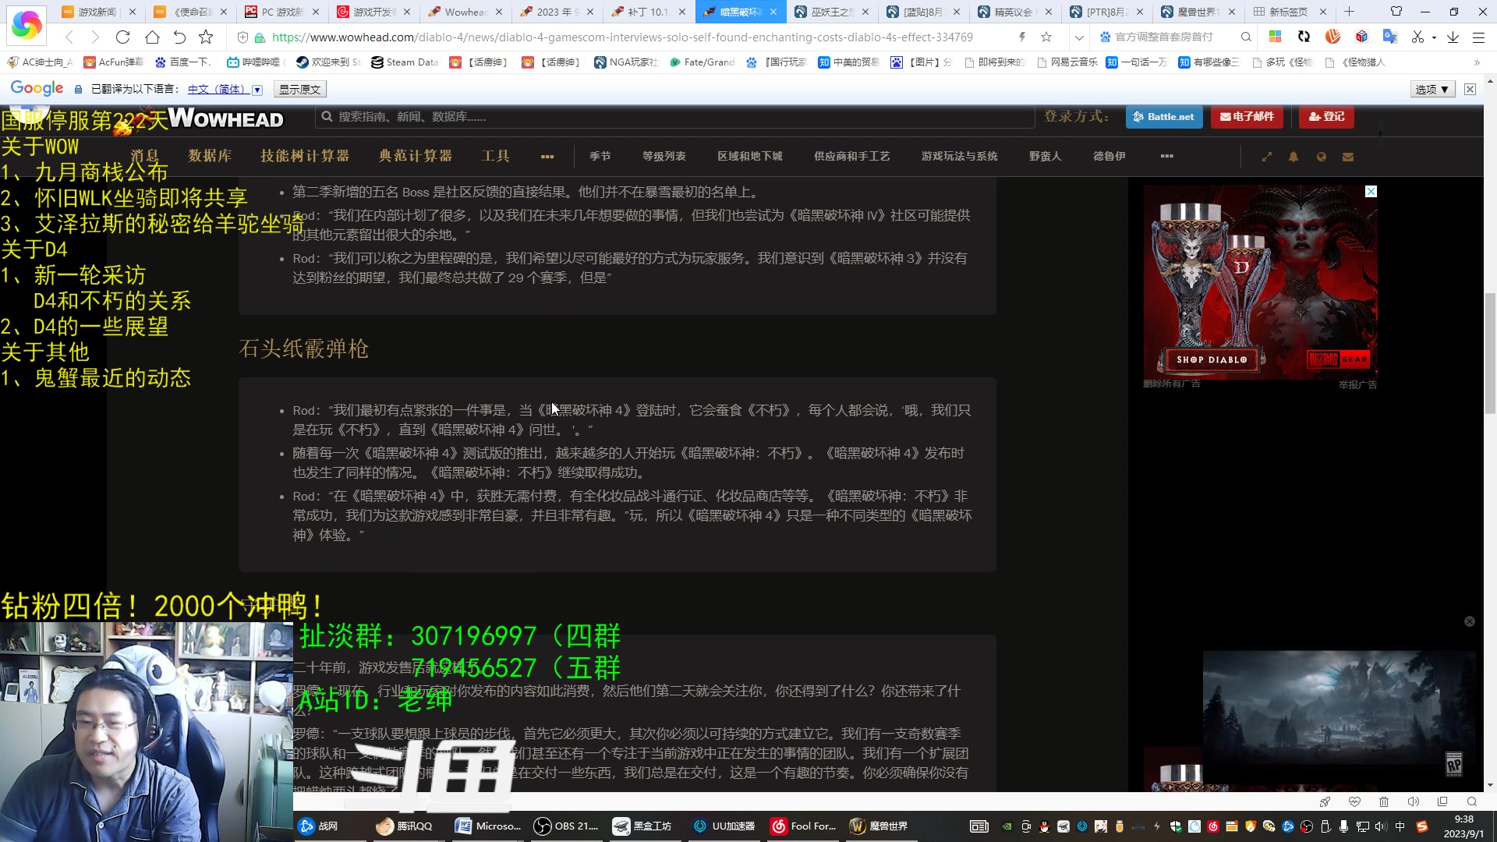Click the browser address bar URL
Screen dimensions: 1497x842
(x=622, y=37)
